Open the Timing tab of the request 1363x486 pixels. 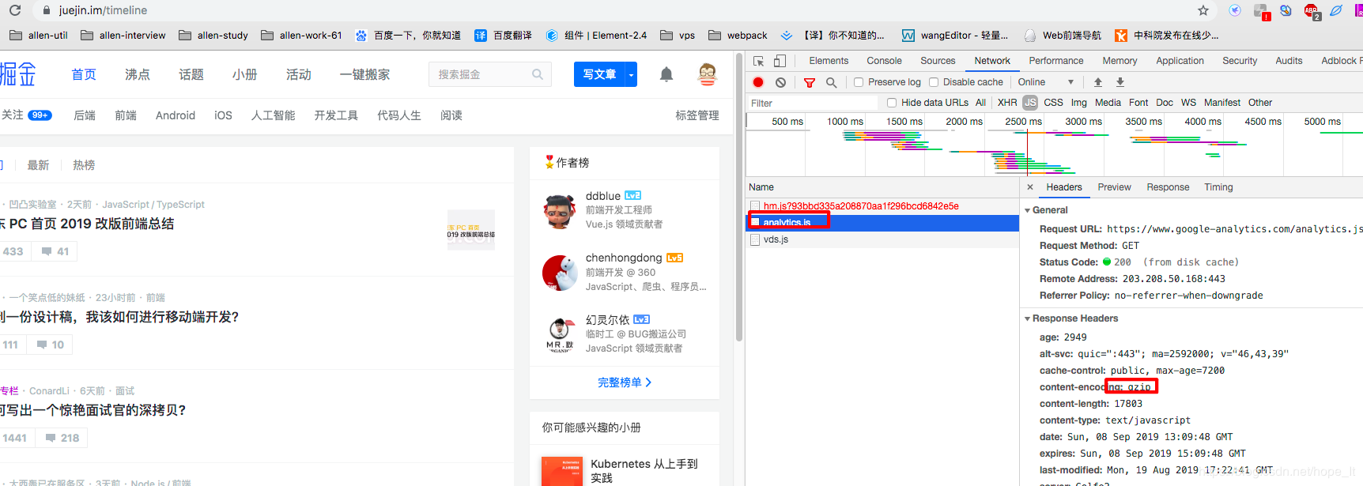click(1218, 187)
